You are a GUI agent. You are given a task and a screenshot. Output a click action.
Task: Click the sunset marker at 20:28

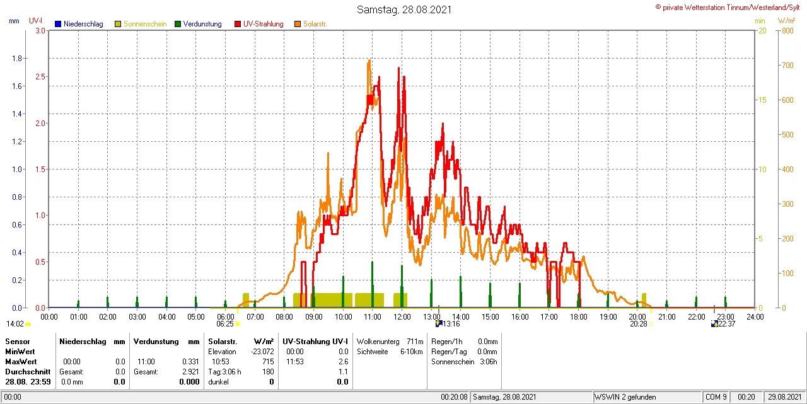coord(651,324)
